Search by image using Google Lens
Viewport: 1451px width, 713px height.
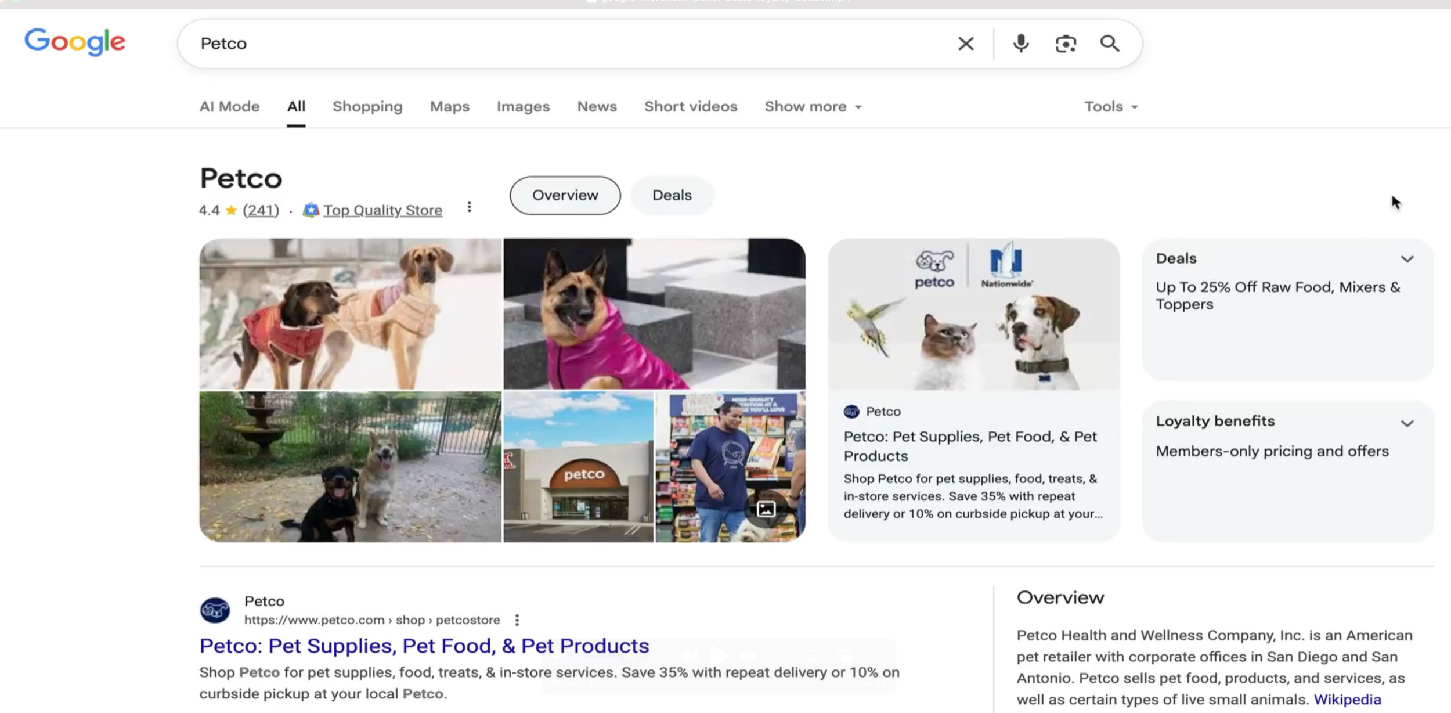pos(1066,43)
